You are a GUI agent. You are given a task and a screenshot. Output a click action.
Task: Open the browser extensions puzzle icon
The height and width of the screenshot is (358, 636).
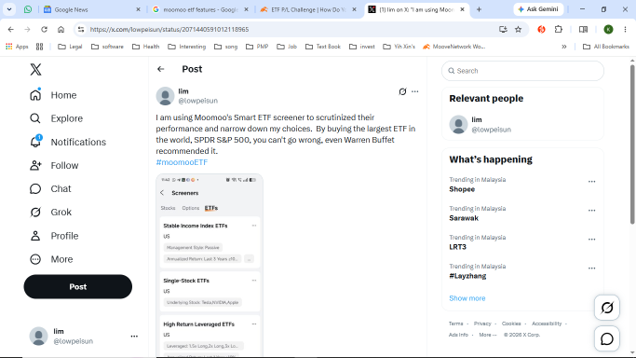tap(559, 29)
